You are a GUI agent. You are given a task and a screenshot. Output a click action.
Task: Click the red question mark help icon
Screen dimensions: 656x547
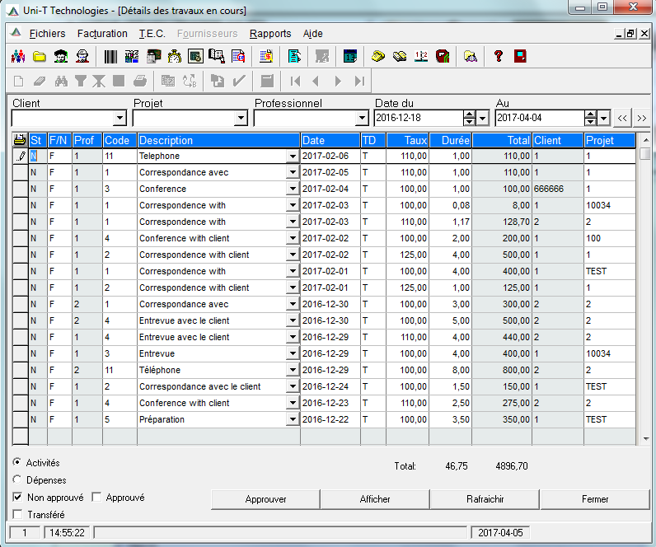pos(498,56)
